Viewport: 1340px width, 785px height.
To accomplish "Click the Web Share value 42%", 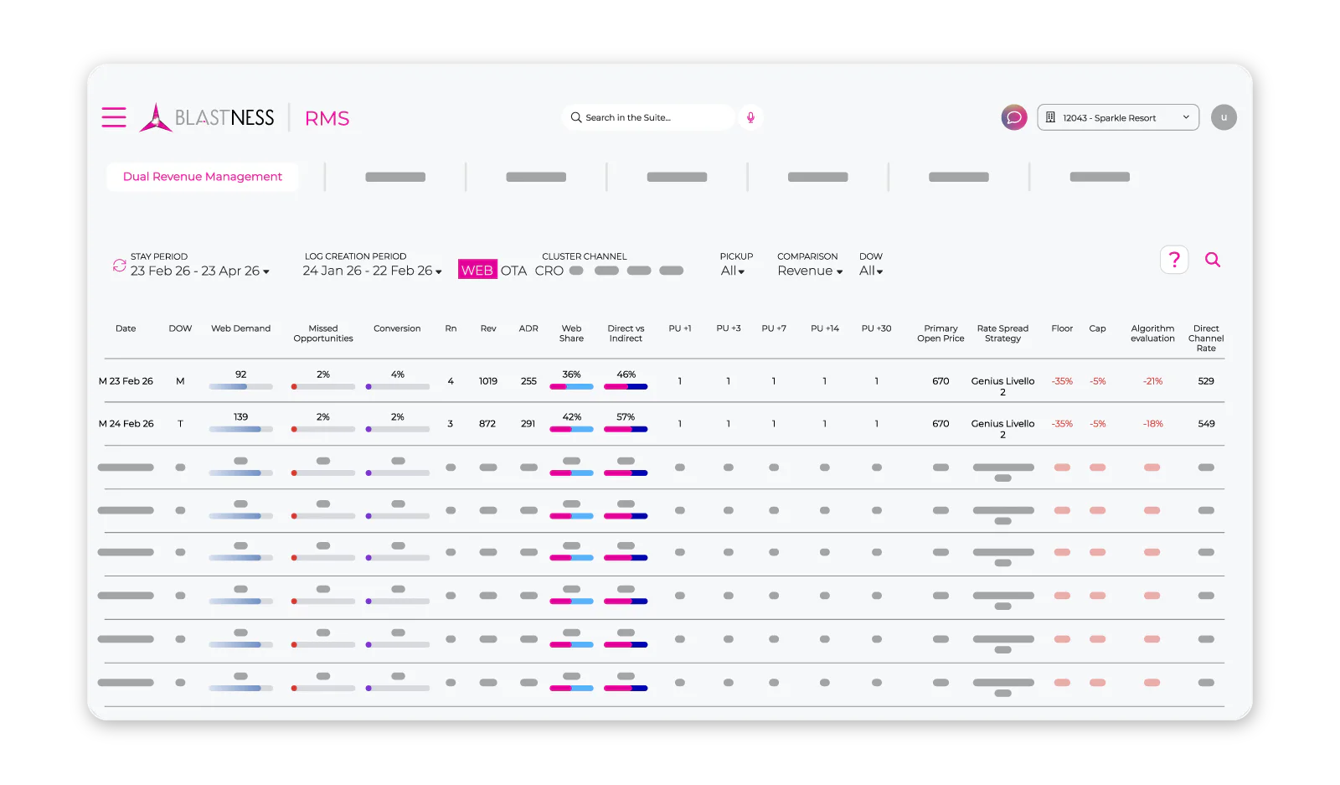I will pyautogui.click(x=571, y=416).
